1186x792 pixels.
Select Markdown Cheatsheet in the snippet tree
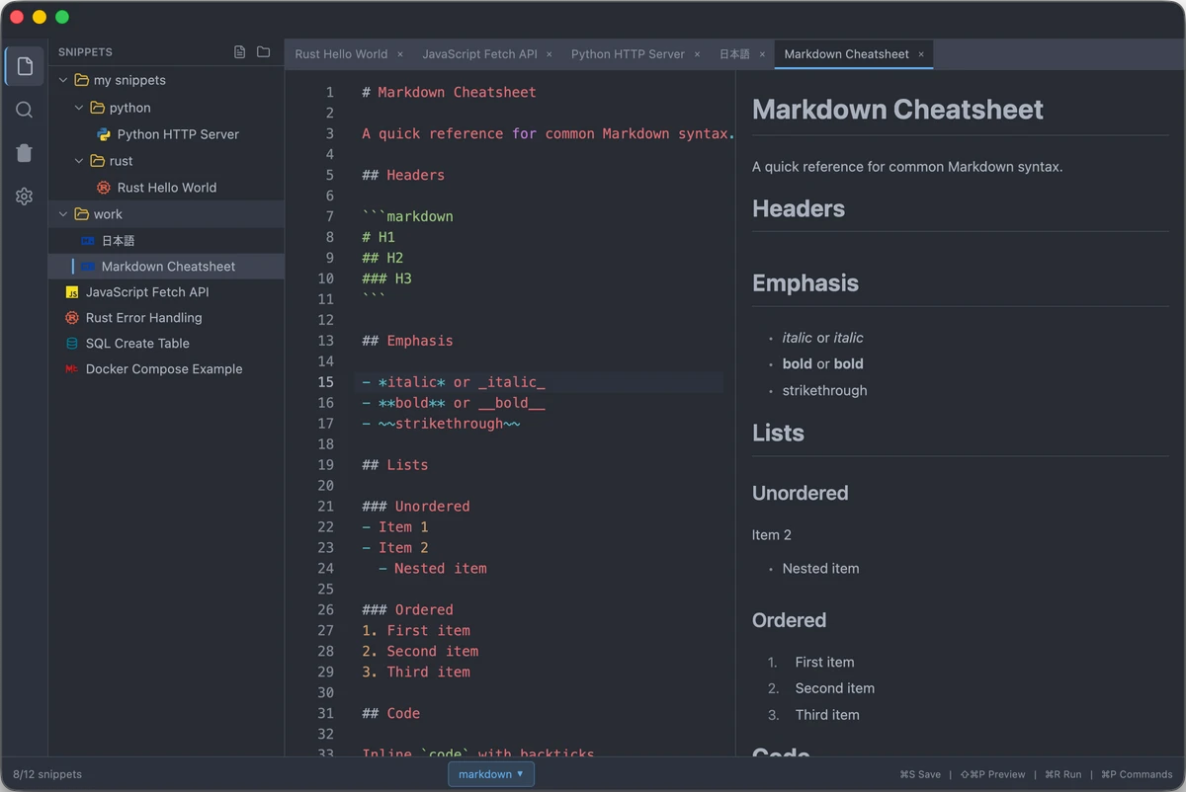pos(166,267)
